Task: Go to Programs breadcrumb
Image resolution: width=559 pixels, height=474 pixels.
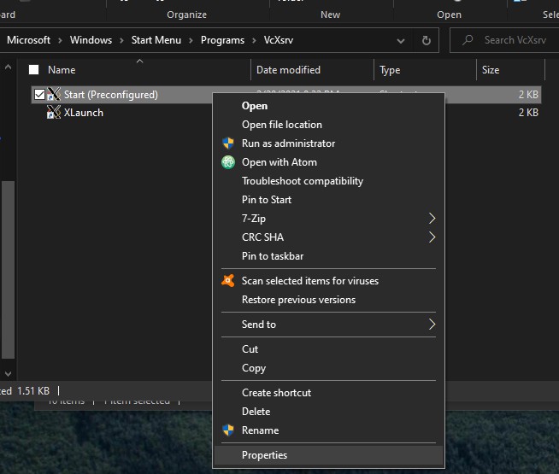Action: tap(222, 40)
